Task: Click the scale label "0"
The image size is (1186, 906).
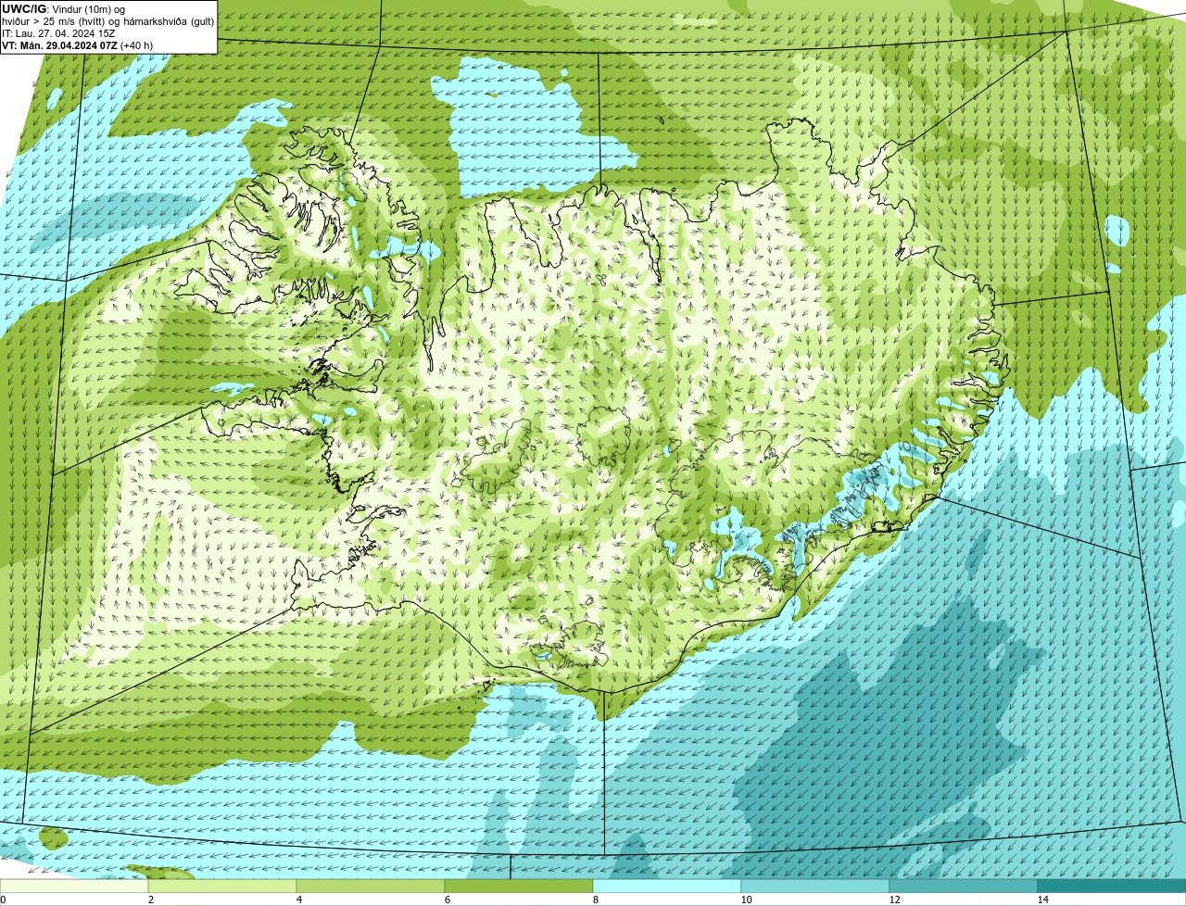Action: pos(3,900)
